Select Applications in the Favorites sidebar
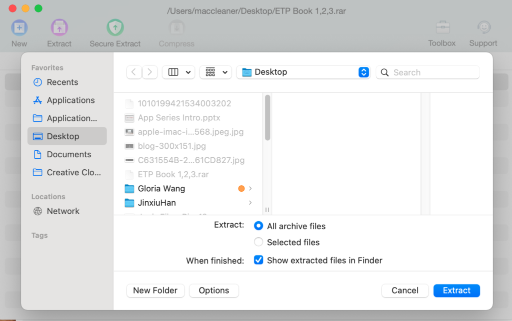 70,100
